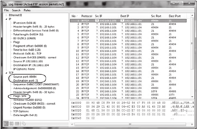197x129 pixels.
Task: Select 'Destination IP: 192.168.1.104' row
Action: (x=31, y=65)
